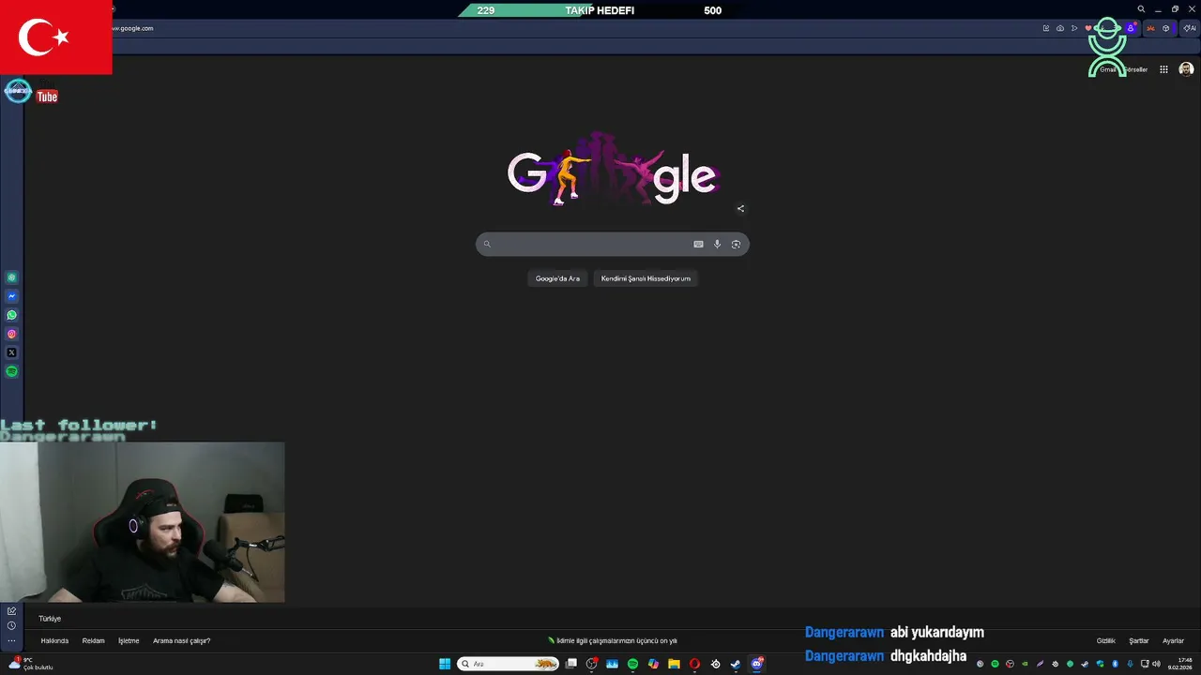
Task: Open X (Twitter) in the sidebar
Action: [11, 352]
